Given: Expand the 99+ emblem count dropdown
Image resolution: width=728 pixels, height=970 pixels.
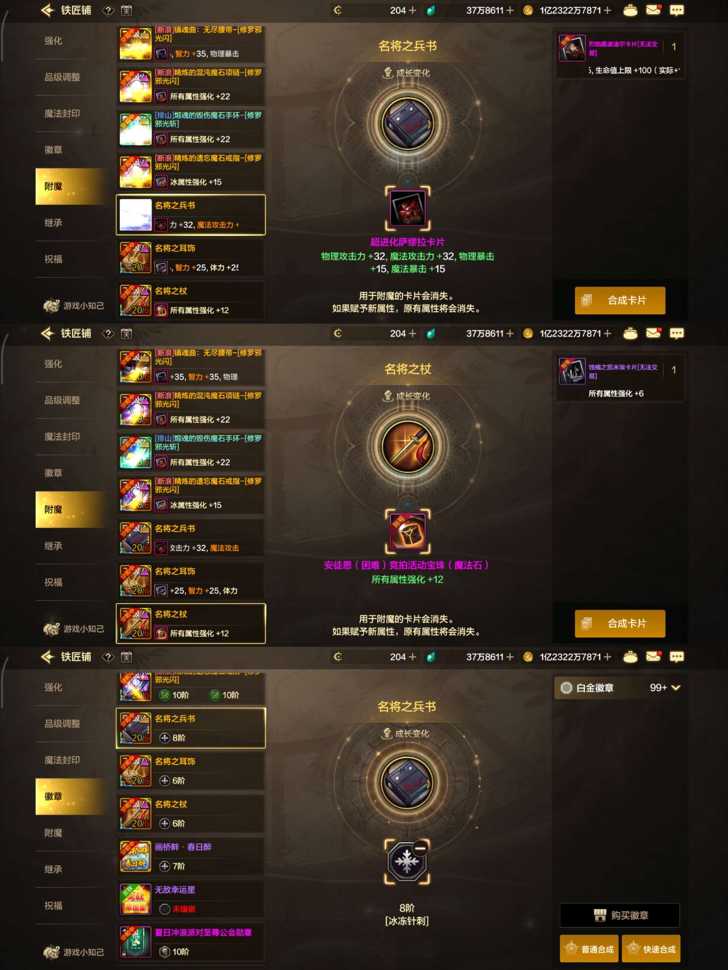Looking at the screenshot, I should [x=665, y=688].
